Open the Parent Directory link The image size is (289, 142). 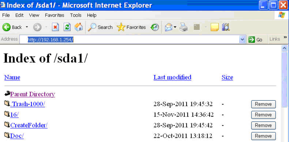pyautogui.click(x=32, y=94)
